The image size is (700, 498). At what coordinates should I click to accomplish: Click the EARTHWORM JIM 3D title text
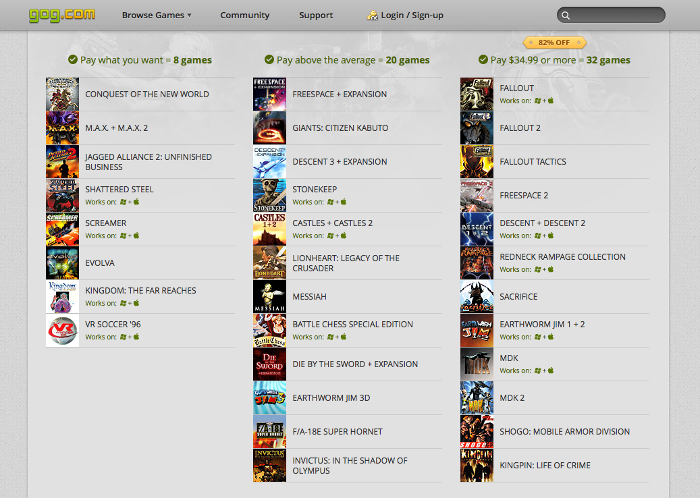[x=331, y=398]
